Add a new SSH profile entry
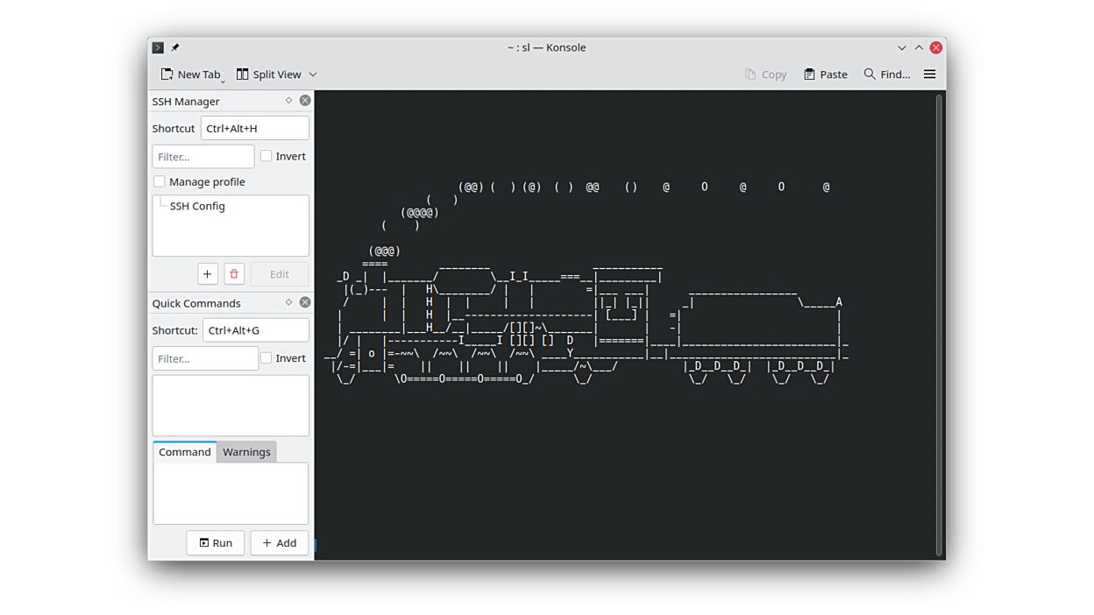 (x=208, y=274)
